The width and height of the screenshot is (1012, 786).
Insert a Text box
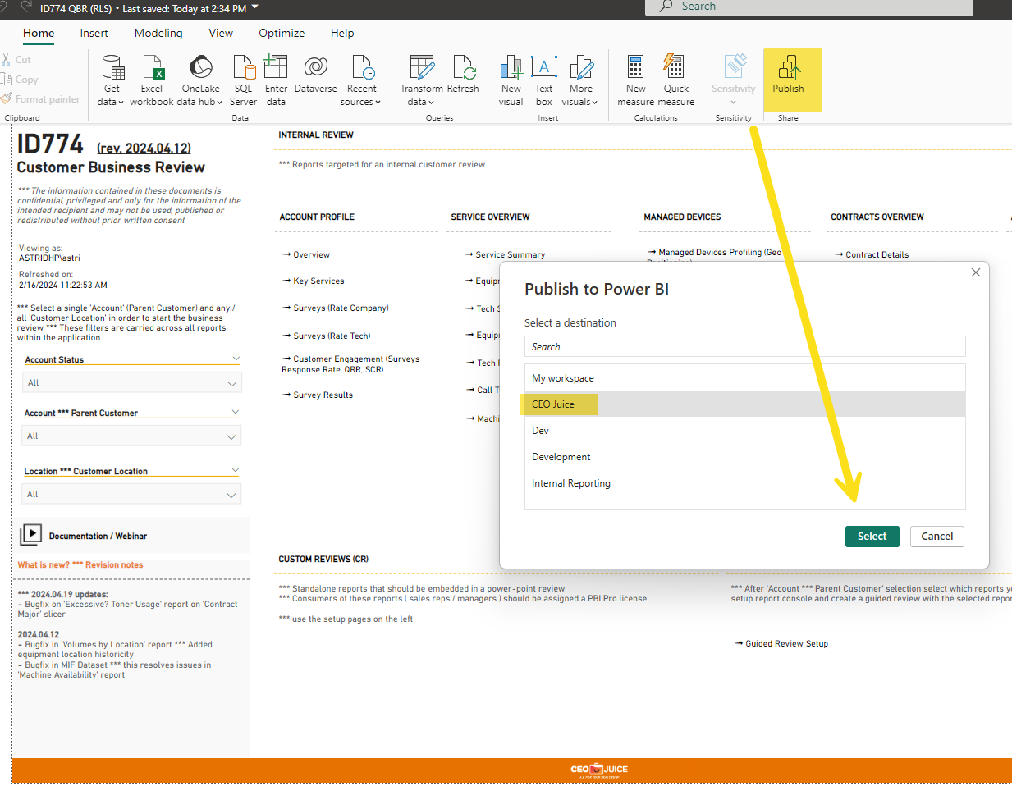[544, 80]
